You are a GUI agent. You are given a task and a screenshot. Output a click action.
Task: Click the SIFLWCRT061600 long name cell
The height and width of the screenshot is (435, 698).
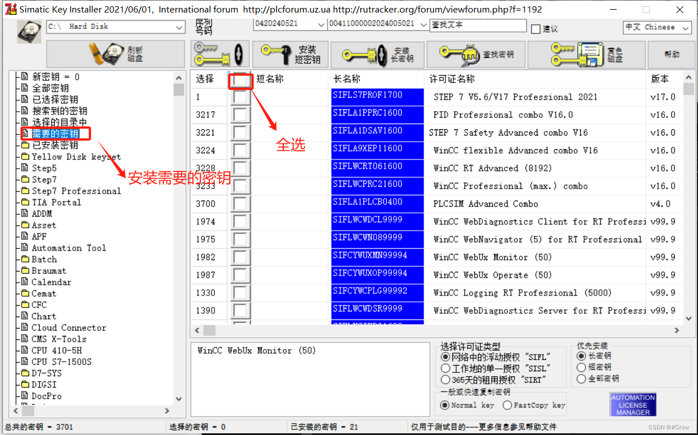click(378, 169)
